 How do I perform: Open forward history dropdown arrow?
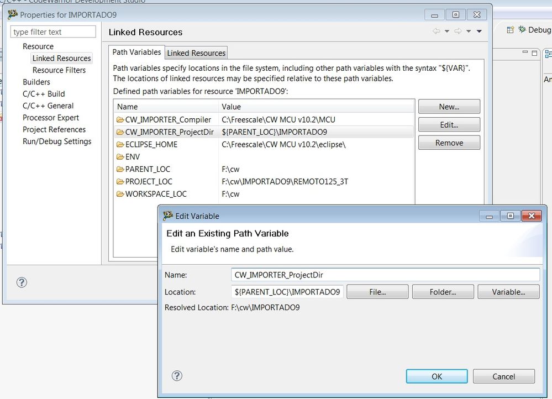click(469, 31)
